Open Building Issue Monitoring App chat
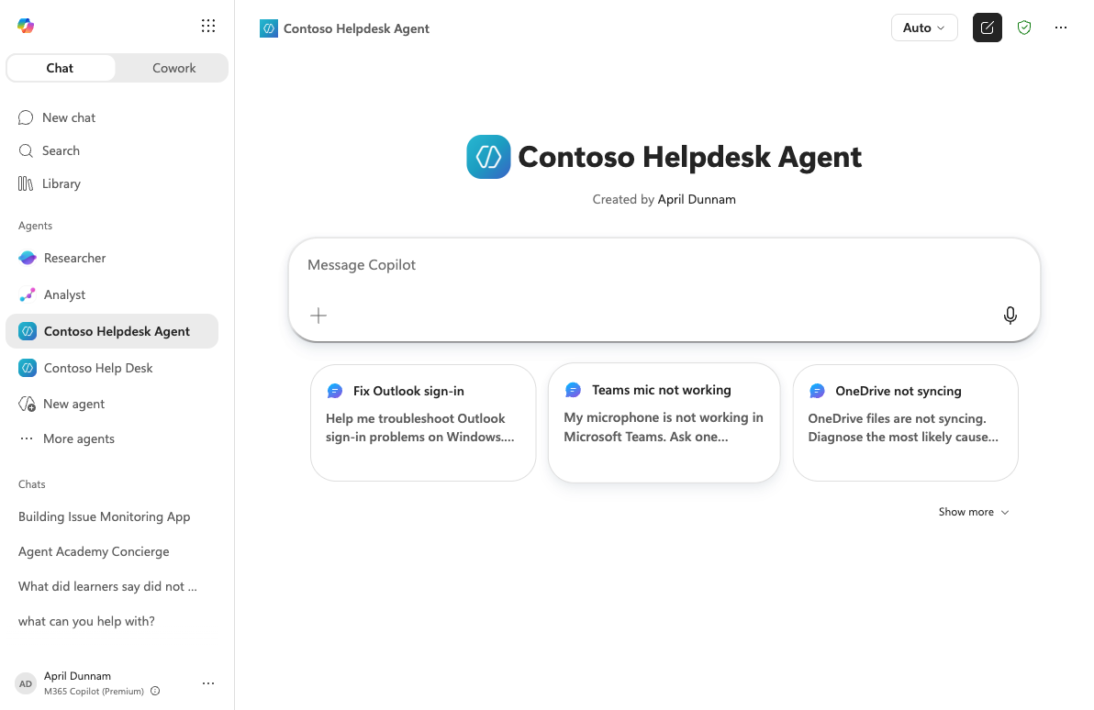The image size is (1094, 710). click(104, 516)
